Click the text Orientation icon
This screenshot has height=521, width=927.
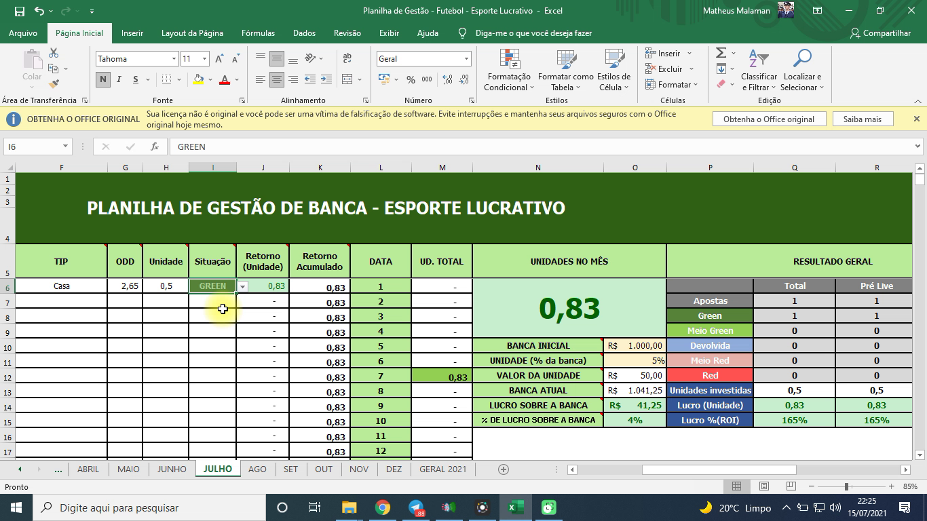pos(311,59)
